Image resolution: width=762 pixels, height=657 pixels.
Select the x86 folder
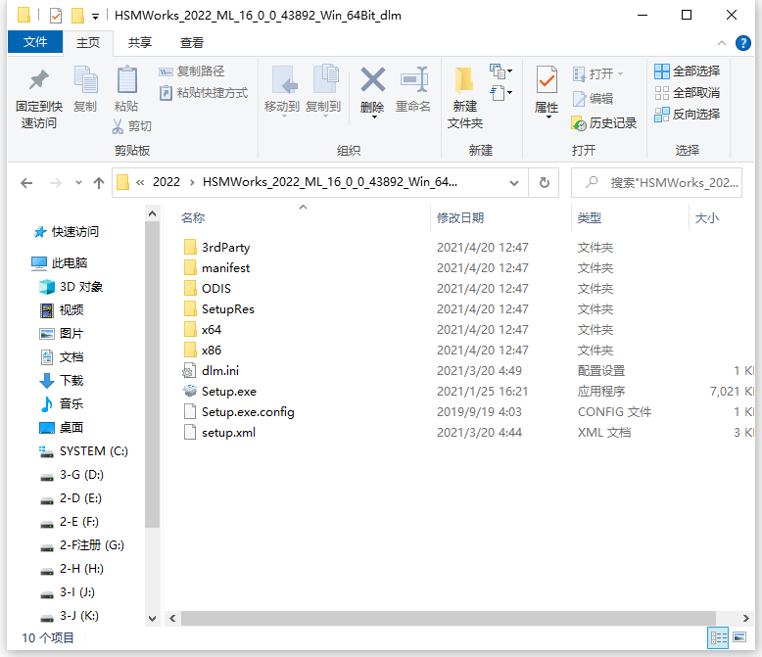[x=203, y=351]
